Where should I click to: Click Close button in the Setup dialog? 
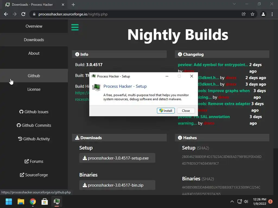point(186,111)
